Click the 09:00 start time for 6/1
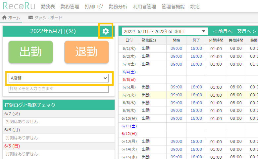The height and width of the screenshot is (159, 258). pos(176,48)
